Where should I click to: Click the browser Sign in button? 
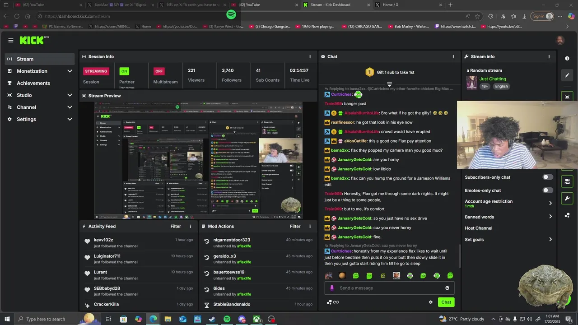coord(542,16)
